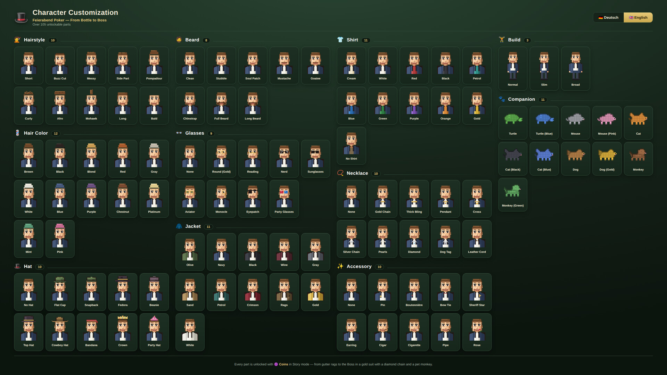Viewport: 667px width, 375px height.
Task: Pick the Dog Tag necklace
Action: click(446, 239)
